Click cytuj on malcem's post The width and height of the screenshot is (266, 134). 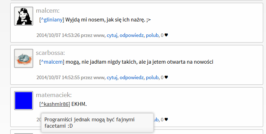pyautogui.click(x=112, y=36)
